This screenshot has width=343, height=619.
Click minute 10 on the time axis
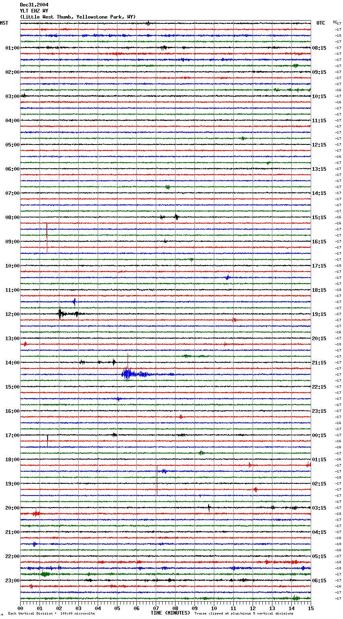[x=214, y=608]
